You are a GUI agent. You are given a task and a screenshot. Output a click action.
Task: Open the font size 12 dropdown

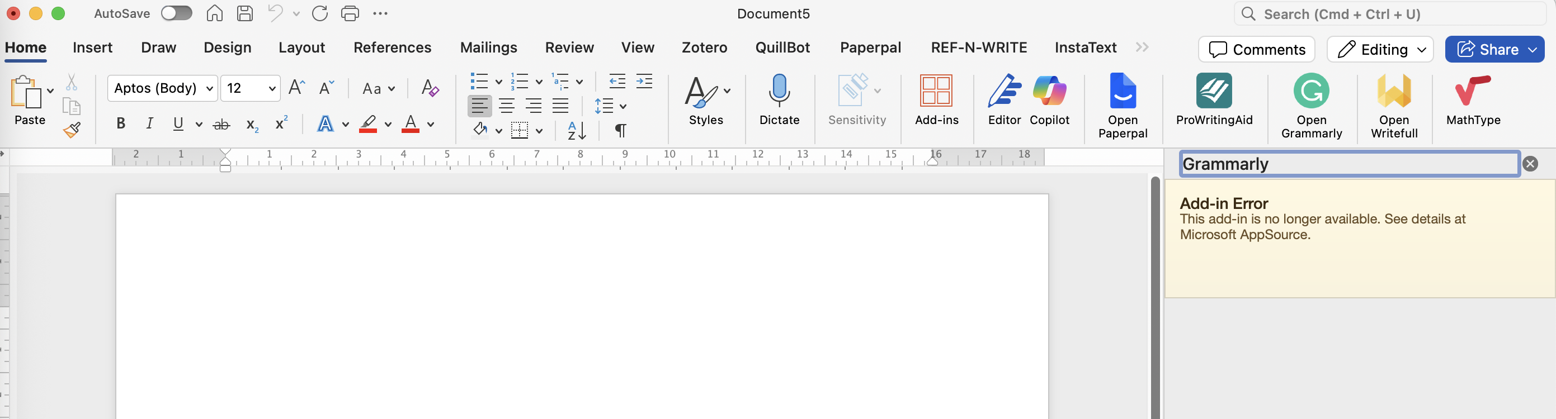tap(272, 89)
